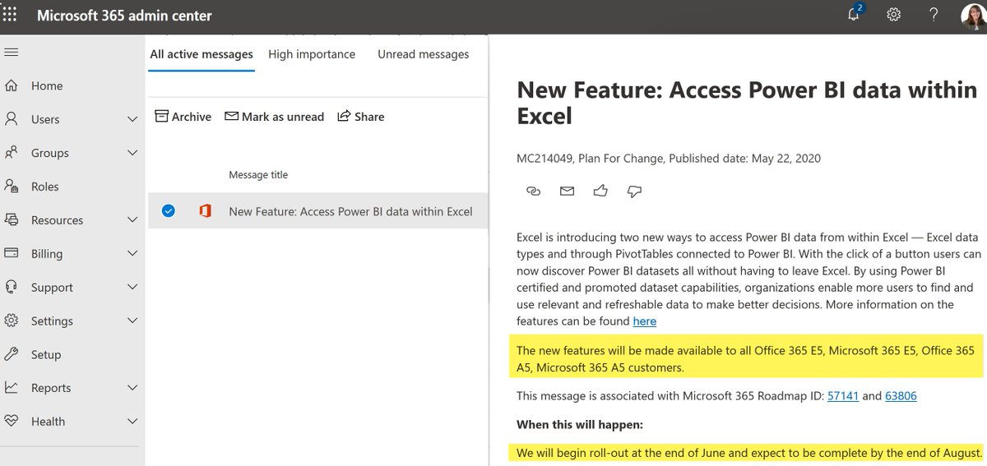Click the email envelope icon under message
This screenshot has height=466, width=987.
tap(567, 191)
